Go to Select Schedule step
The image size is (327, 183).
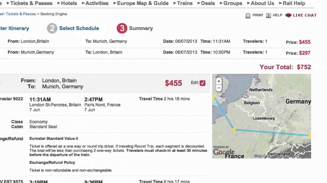(x=79, y=28)
